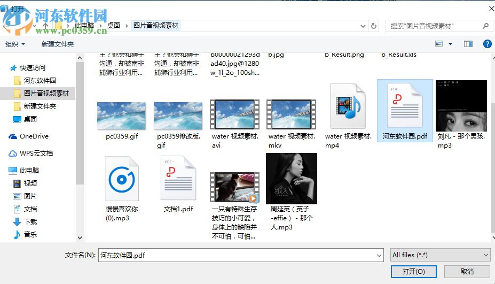Expand address bar history dropdown

pyautogui.click(x=363, y=26)
